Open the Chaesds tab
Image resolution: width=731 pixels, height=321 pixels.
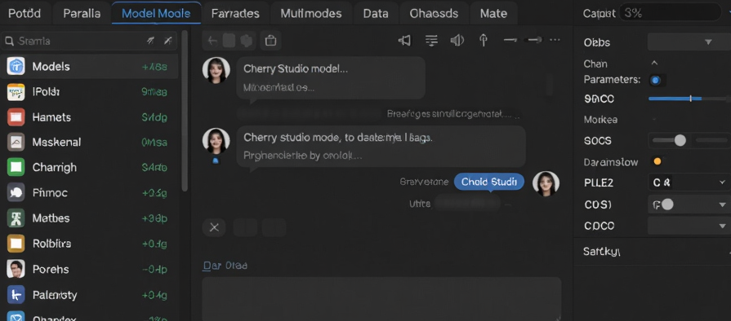pyautogui.click(x=434, y=14)
